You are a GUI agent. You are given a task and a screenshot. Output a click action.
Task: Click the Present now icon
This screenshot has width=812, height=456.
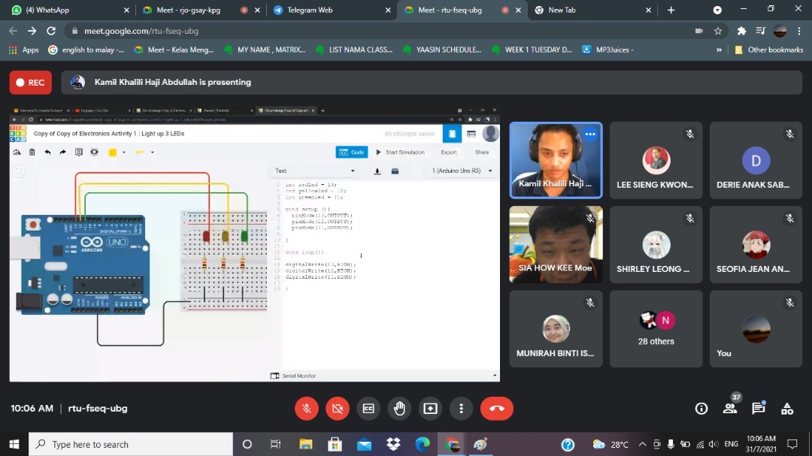430,409
